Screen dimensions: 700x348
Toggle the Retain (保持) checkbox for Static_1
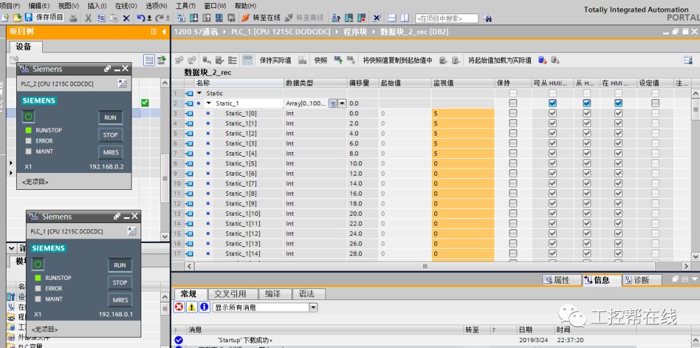[x=513, y=103]
